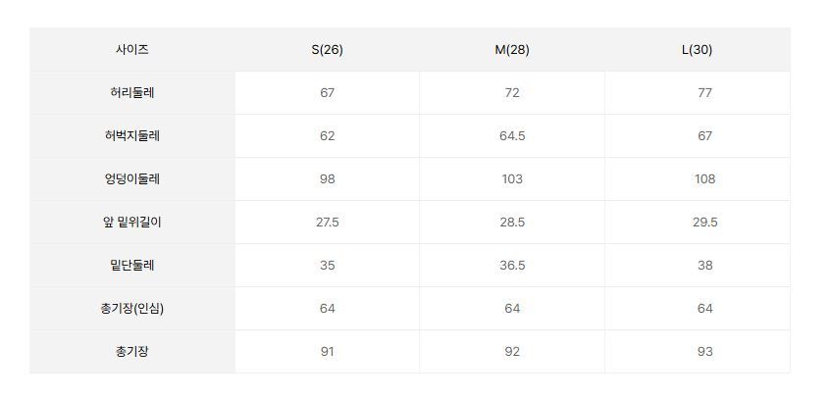This screenshot has height=399, width=830.
Task: Select the 밑단둘레 row label
Action: coord(131,266)
